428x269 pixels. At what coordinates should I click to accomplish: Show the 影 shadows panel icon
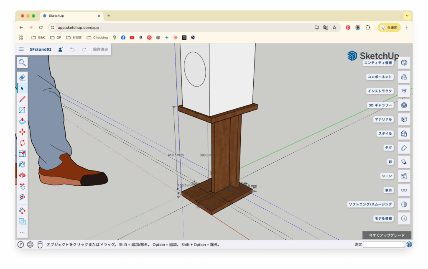point(404,161)
